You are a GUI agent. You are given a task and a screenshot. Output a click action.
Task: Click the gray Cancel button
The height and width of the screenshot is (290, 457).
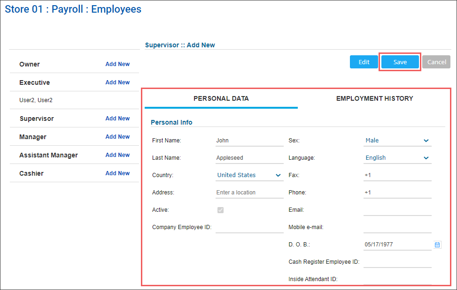436,62
